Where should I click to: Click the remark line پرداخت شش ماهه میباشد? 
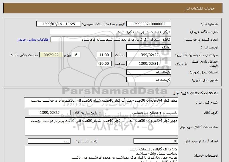click(x=156, y=153)
